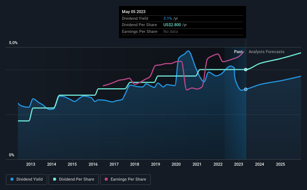The width and height of the screenshot is (307, 190).
Task: Click the 2017 x-axis label
Action: pos(114,164)
